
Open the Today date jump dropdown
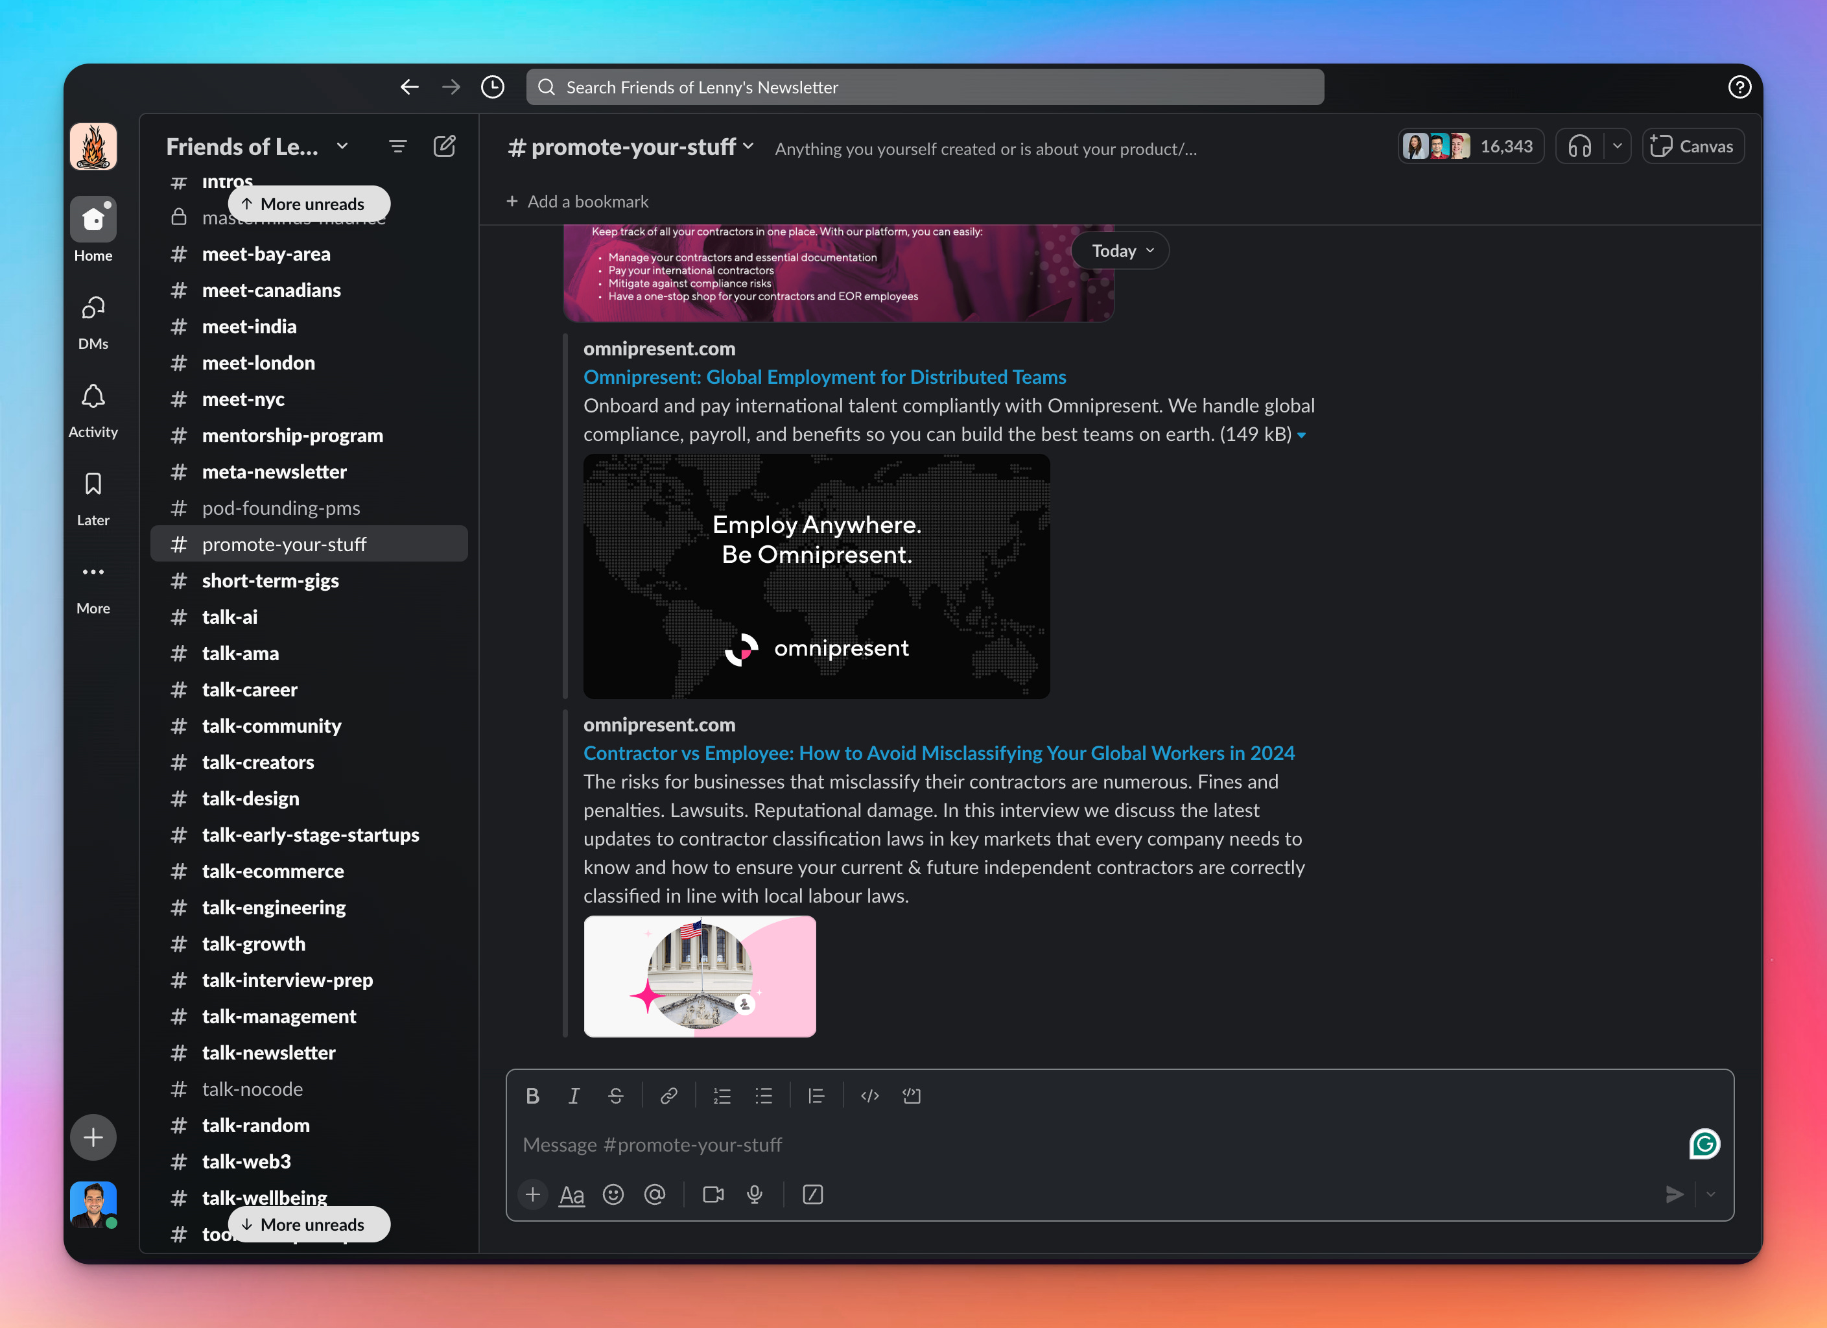click(1120, 250)
